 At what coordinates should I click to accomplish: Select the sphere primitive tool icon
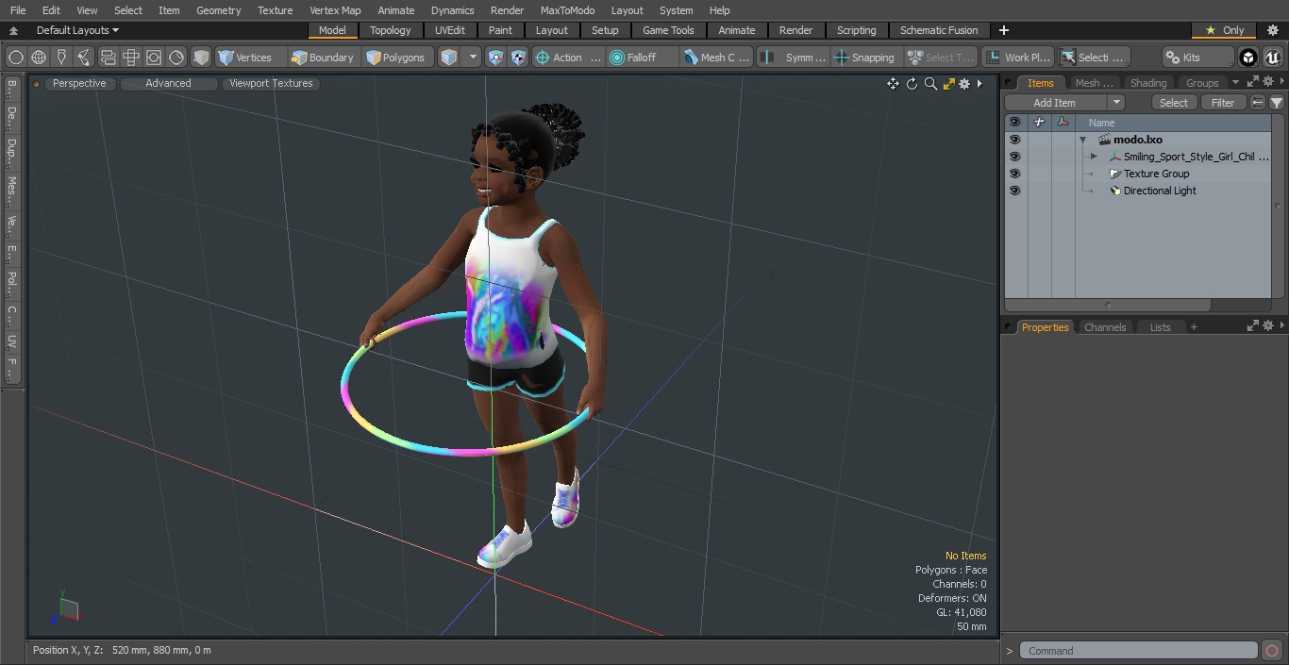(16, 58)
